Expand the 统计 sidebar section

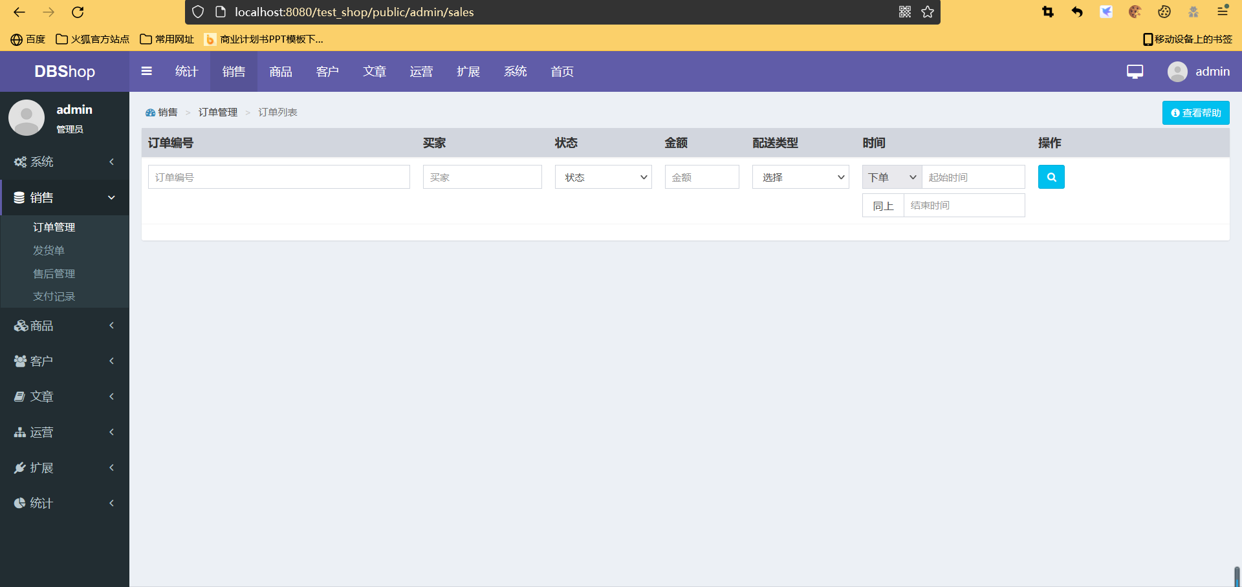point(65,504)
